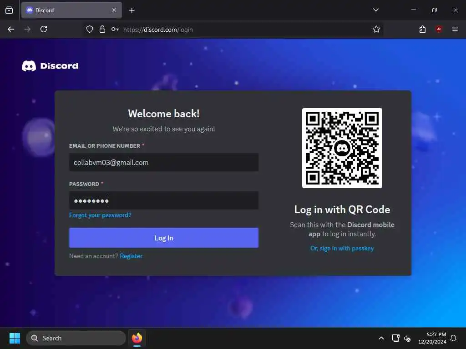Expand the list all tabs dropdown
Viewport: 466px width, 349px height.
point(375,10)
